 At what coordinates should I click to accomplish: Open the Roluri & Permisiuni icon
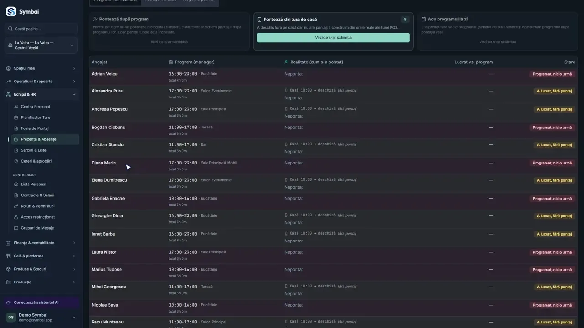point(16,206)
